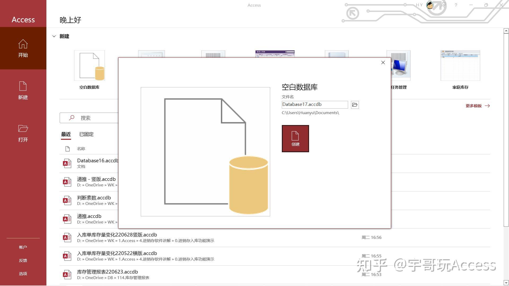Open the help question mark icon
The width and height of the screenshot is (509, 286).
coord(456,5)
